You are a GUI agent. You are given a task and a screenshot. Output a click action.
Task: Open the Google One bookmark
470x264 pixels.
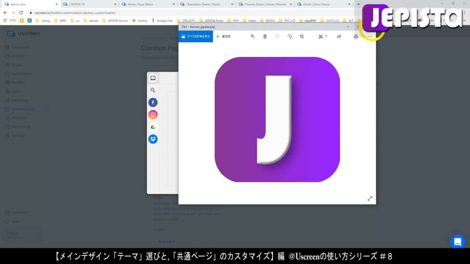tap(162, 21)
